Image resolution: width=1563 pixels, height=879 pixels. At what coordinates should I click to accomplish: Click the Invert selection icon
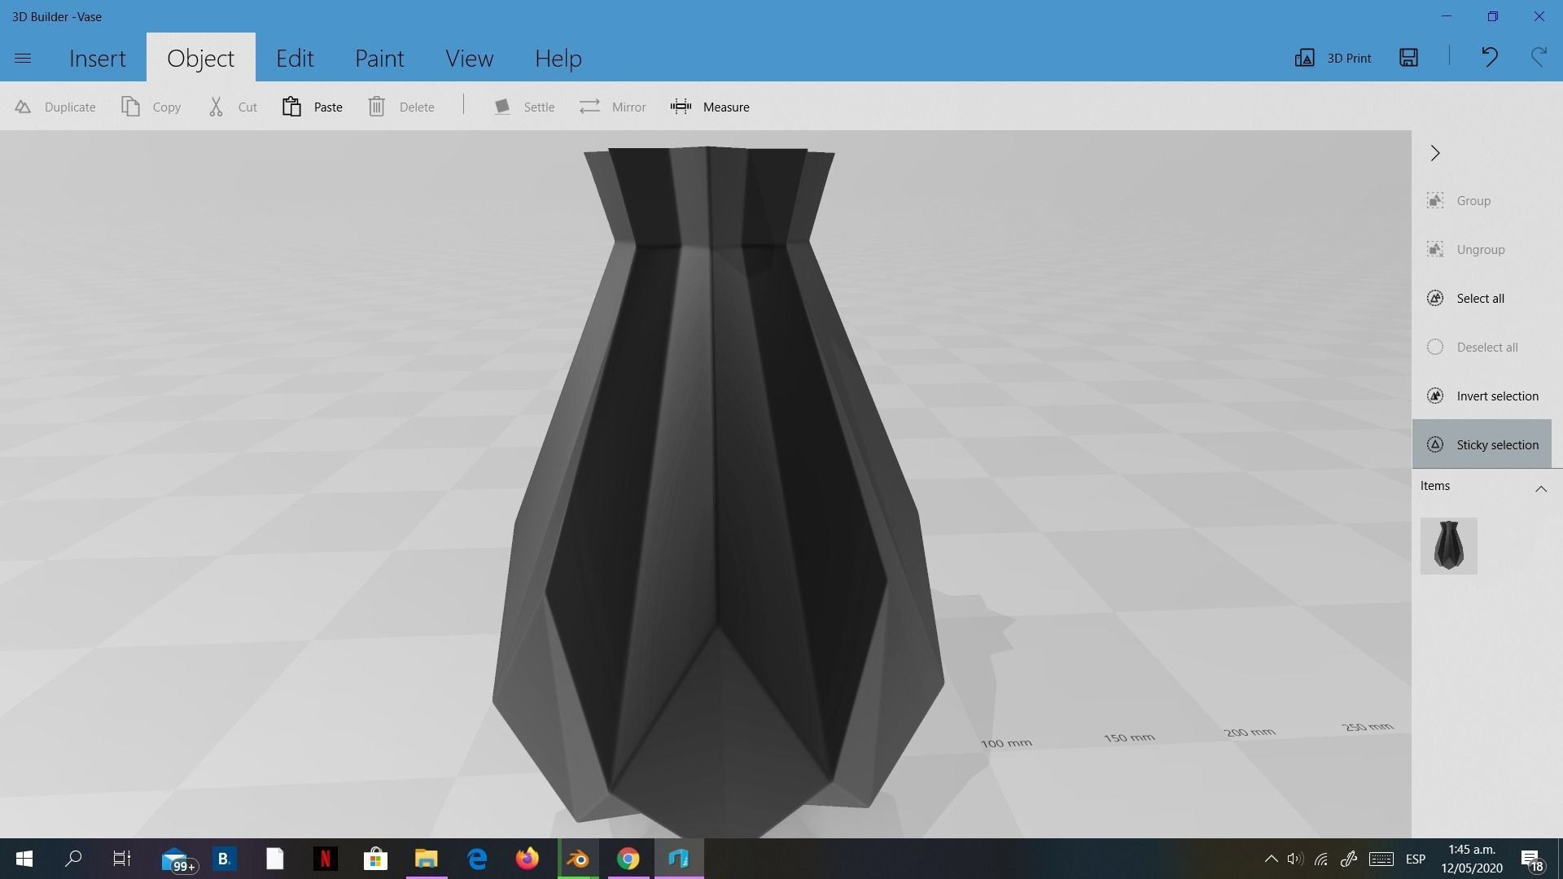(x=1435, y=396)
